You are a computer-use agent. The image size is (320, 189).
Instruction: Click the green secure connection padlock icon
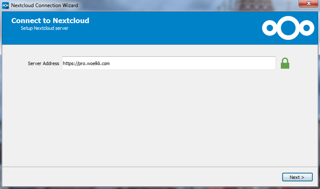285,63
